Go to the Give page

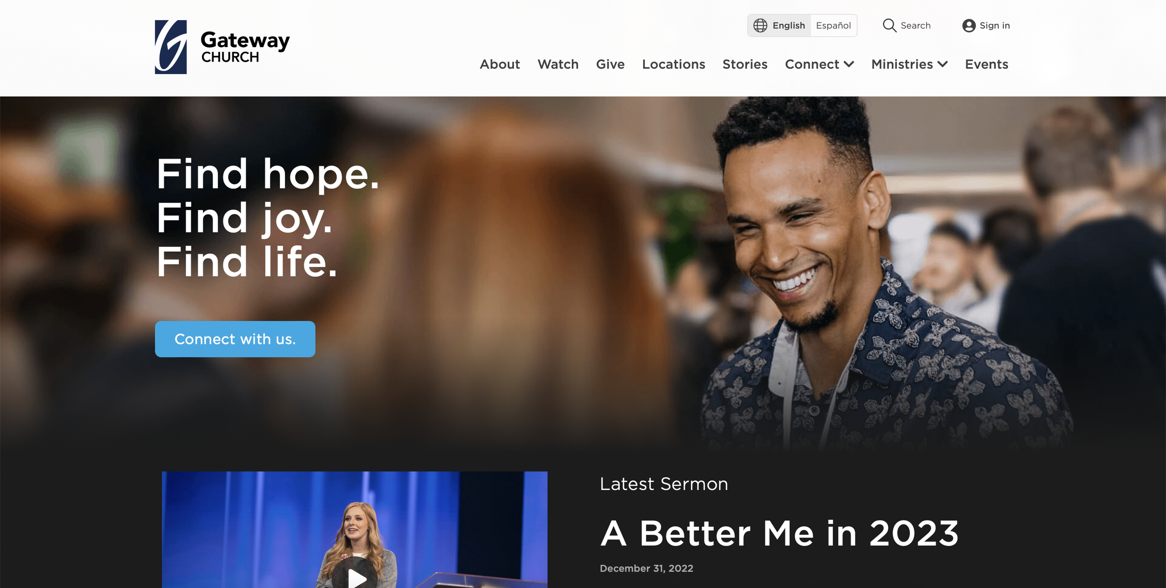(x=610, y=64)
